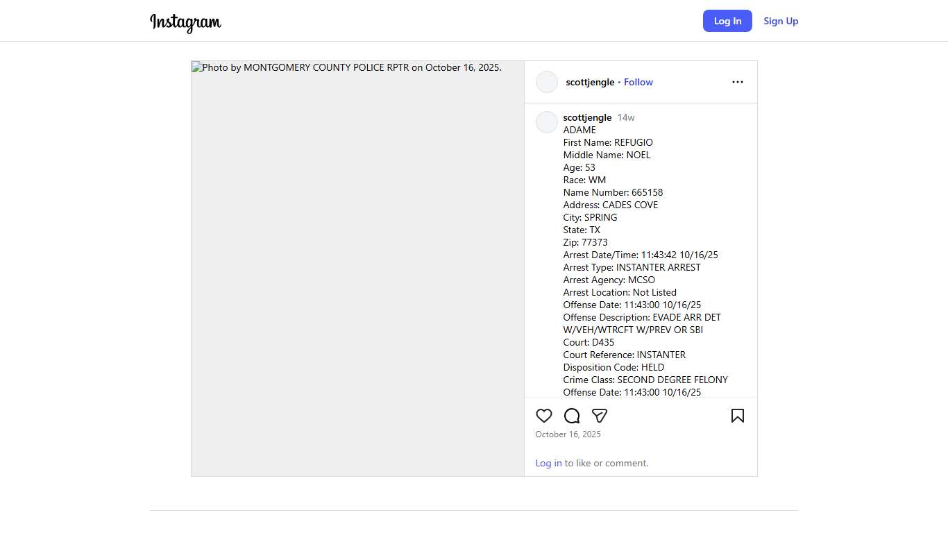This screenshot has height=533, width=948.
Task: Open the Sign Up link
Action: [781, 21]
